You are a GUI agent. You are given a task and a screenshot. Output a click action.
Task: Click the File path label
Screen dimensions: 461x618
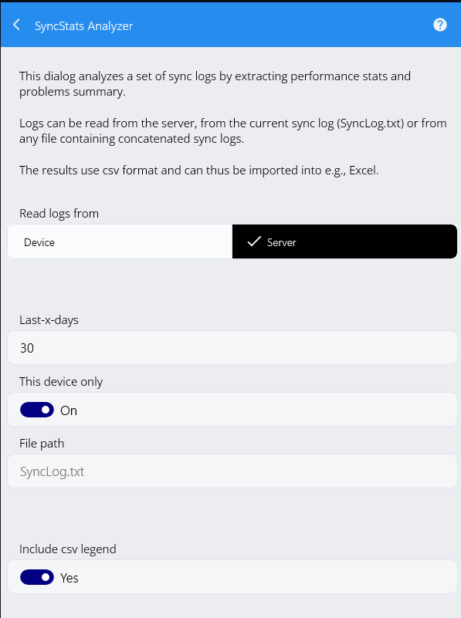tap(42, 444)
